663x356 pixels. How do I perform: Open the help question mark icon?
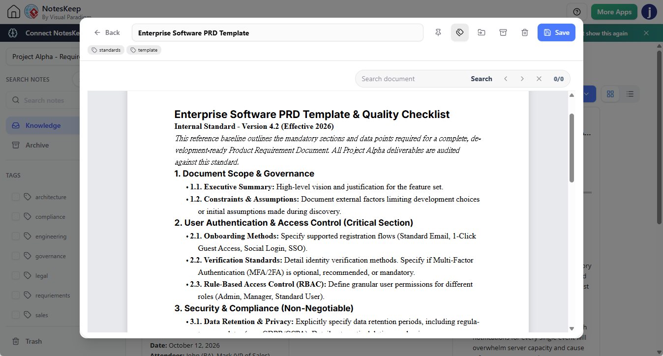tap(577, 12)
